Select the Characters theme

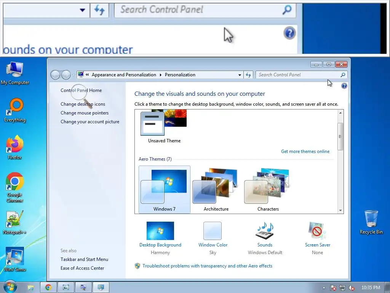(268, 190)
